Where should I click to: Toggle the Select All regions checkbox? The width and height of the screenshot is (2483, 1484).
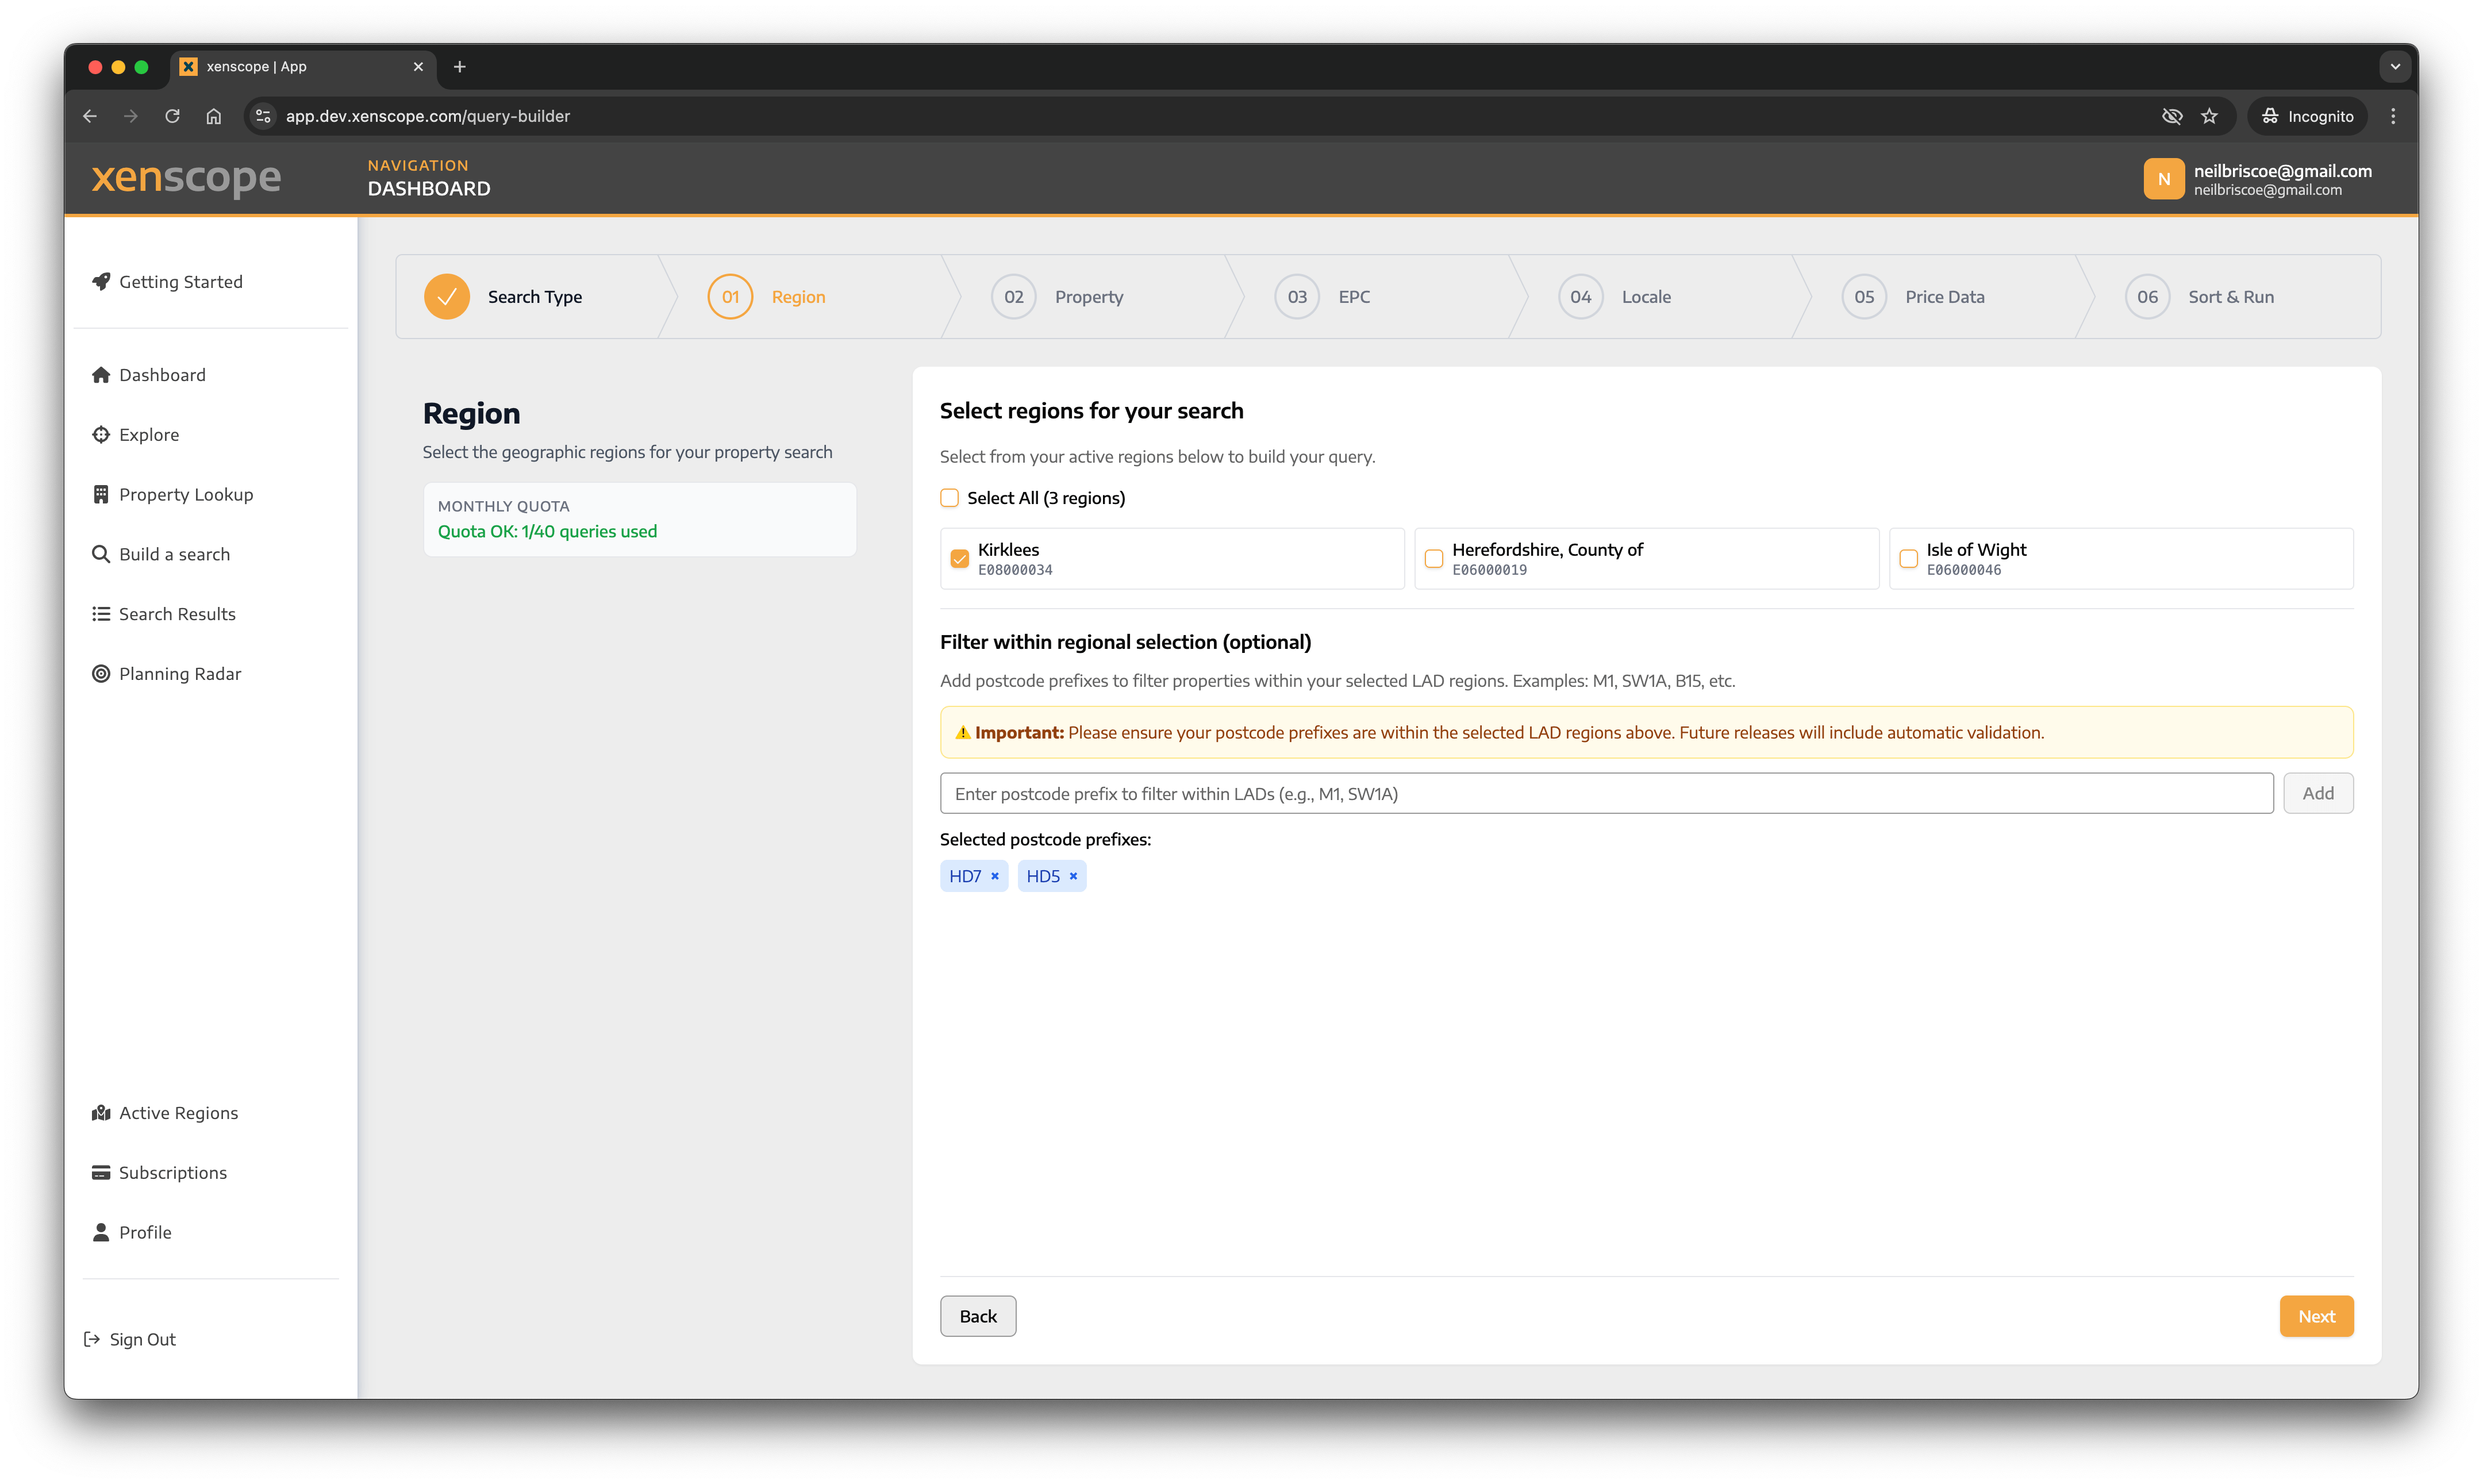(949, 498)
